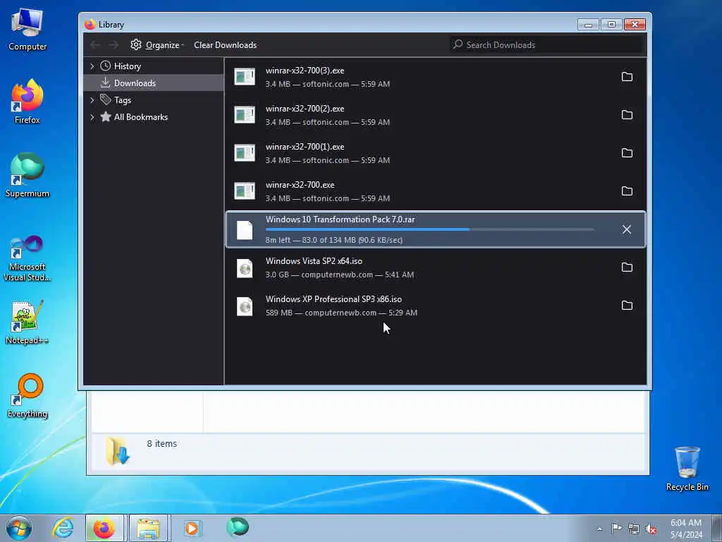722x542 pixels.
Task: Click the muted volume tray icon
Action: point(651,529)
